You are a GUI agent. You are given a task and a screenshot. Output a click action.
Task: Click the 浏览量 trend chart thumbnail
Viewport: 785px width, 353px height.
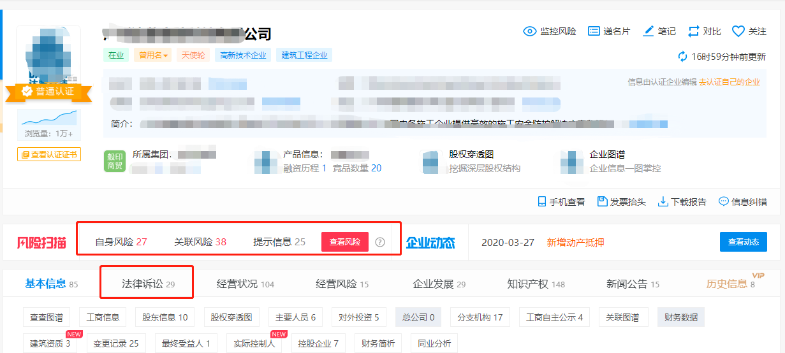(x=48, y=118)
